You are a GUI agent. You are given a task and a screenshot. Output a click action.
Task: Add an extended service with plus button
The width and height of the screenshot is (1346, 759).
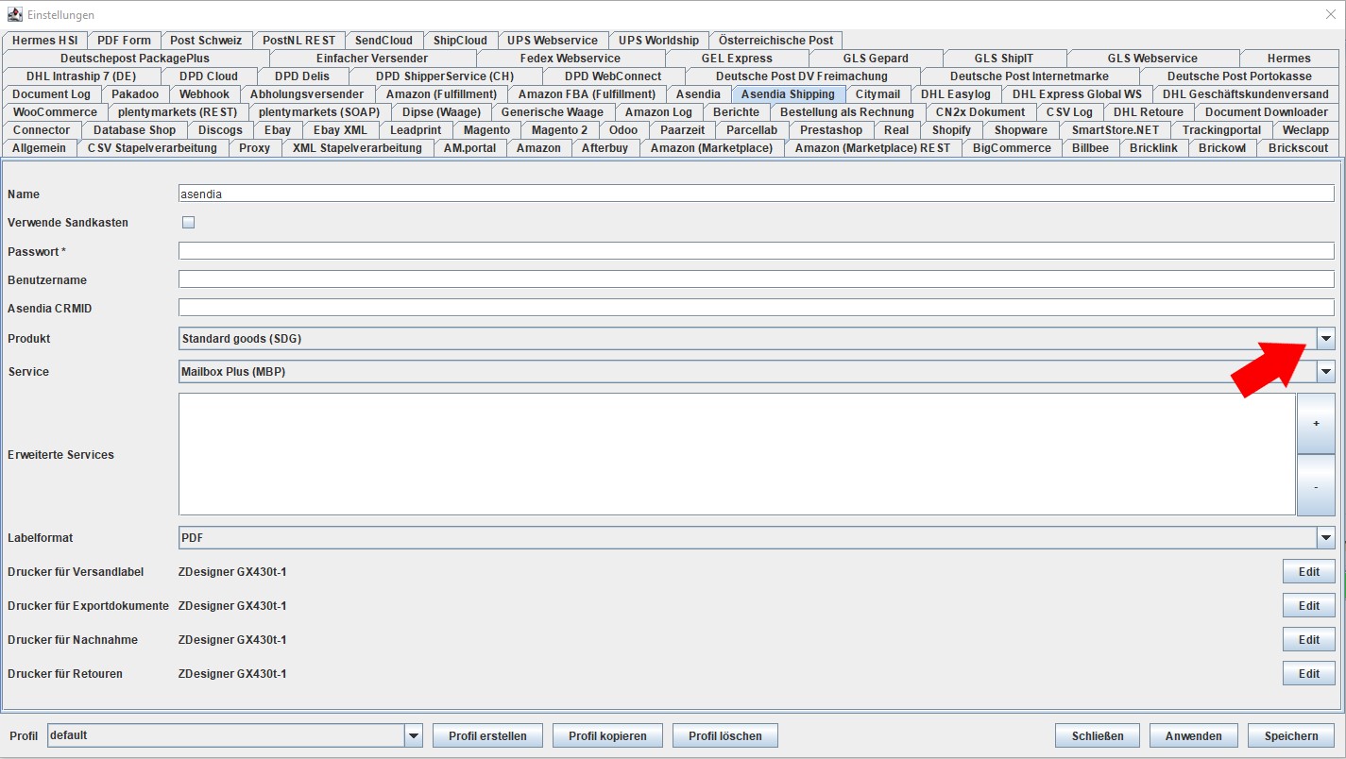tap(1316, 424)
